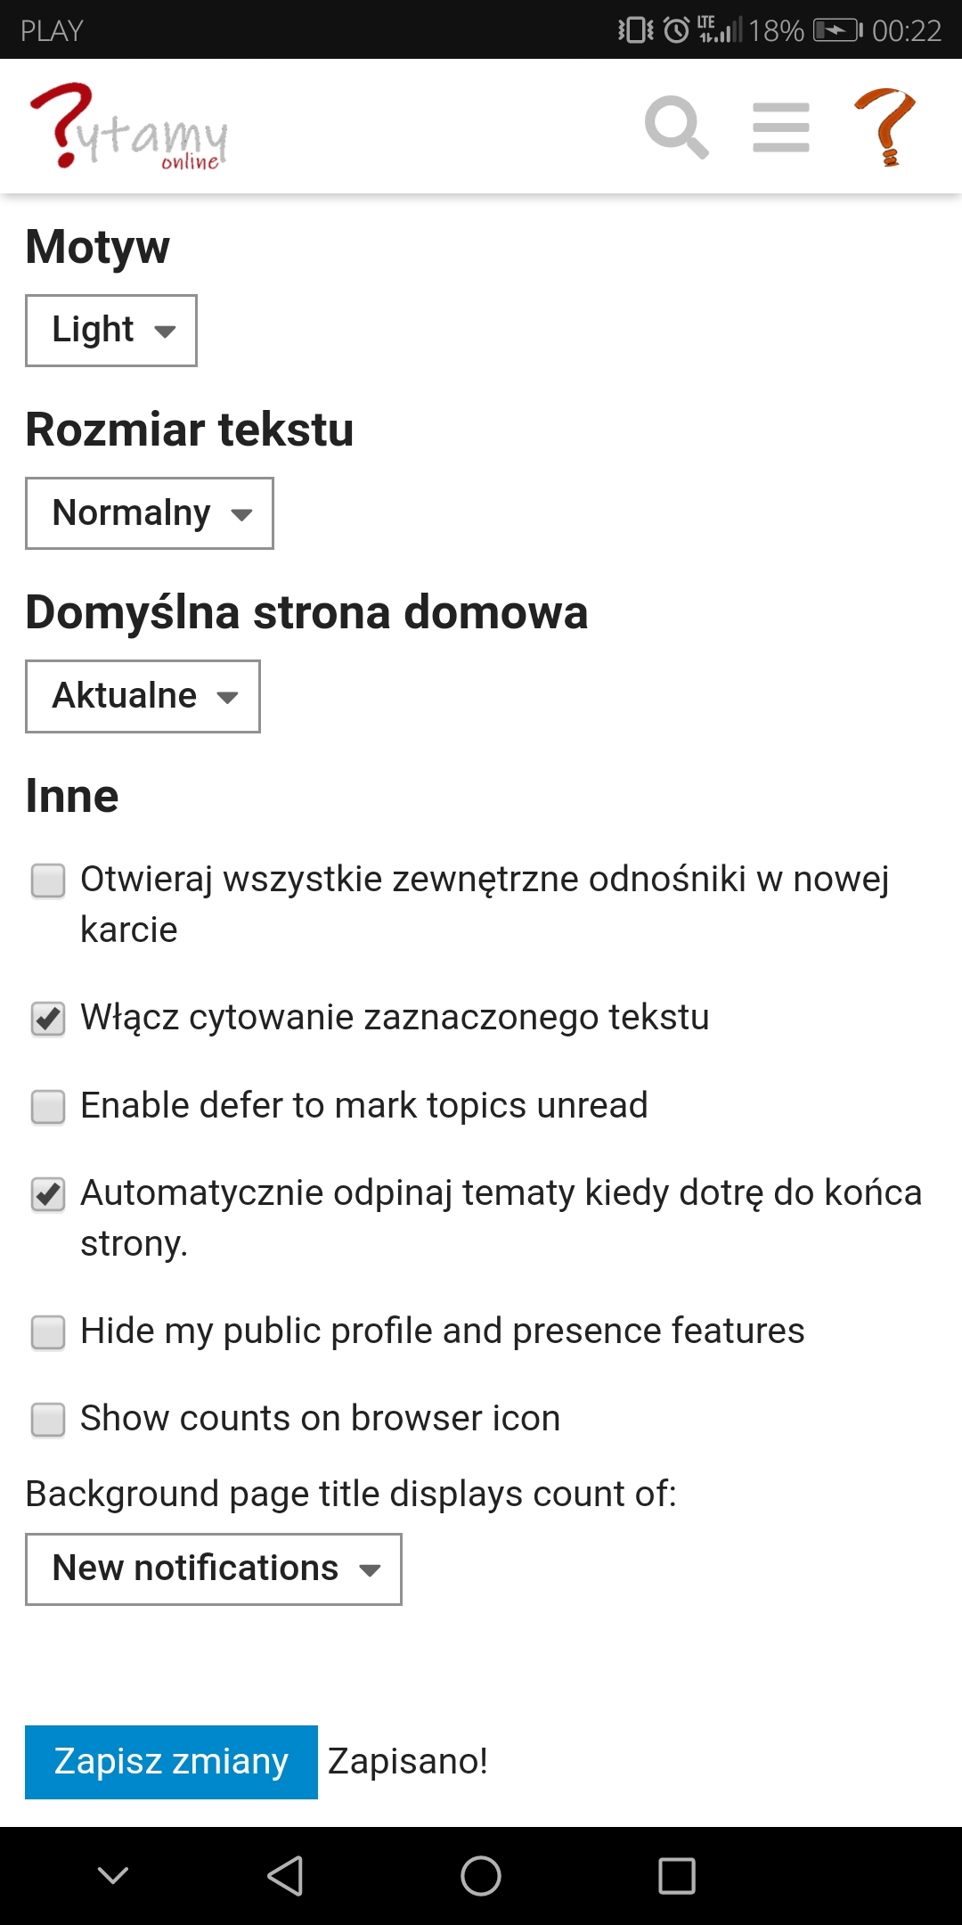Tap the orange question mark avatar

(x=885, y=127)
